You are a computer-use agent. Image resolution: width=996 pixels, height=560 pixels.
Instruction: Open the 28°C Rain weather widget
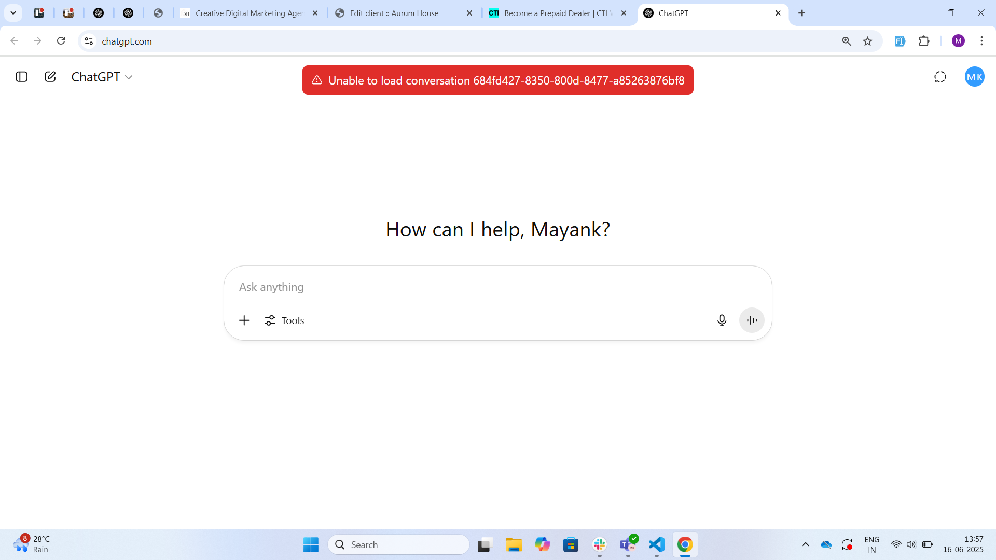[32, 544]
